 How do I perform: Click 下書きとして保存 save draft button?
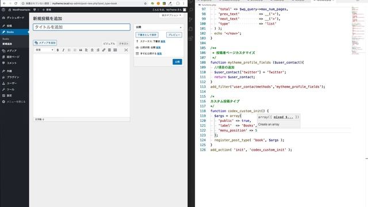click(147, 34)
